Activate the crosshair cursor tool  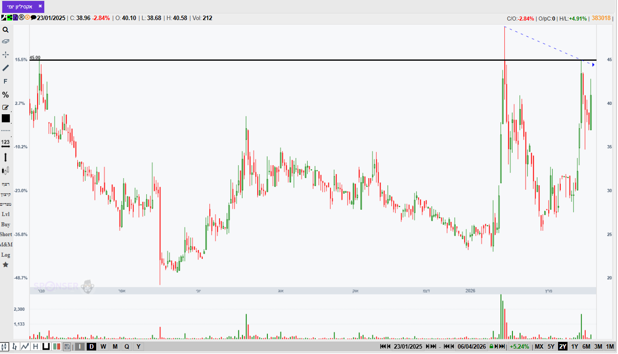pos(6,54)
